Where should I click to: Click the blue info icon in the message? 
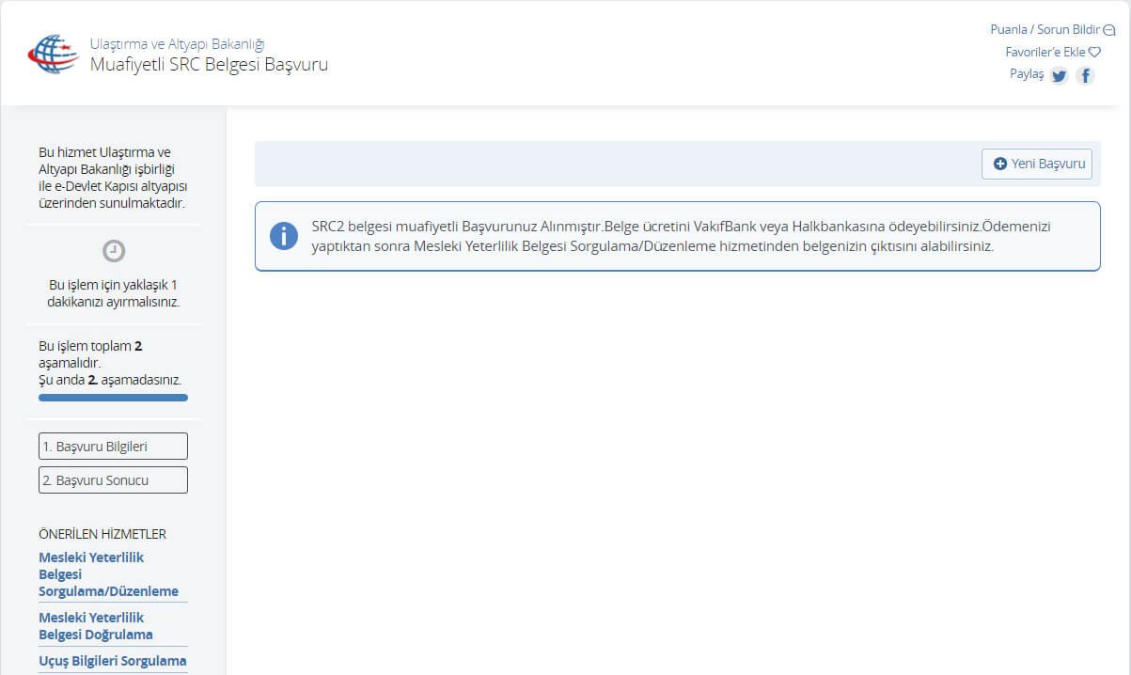[x=283, y=236]
